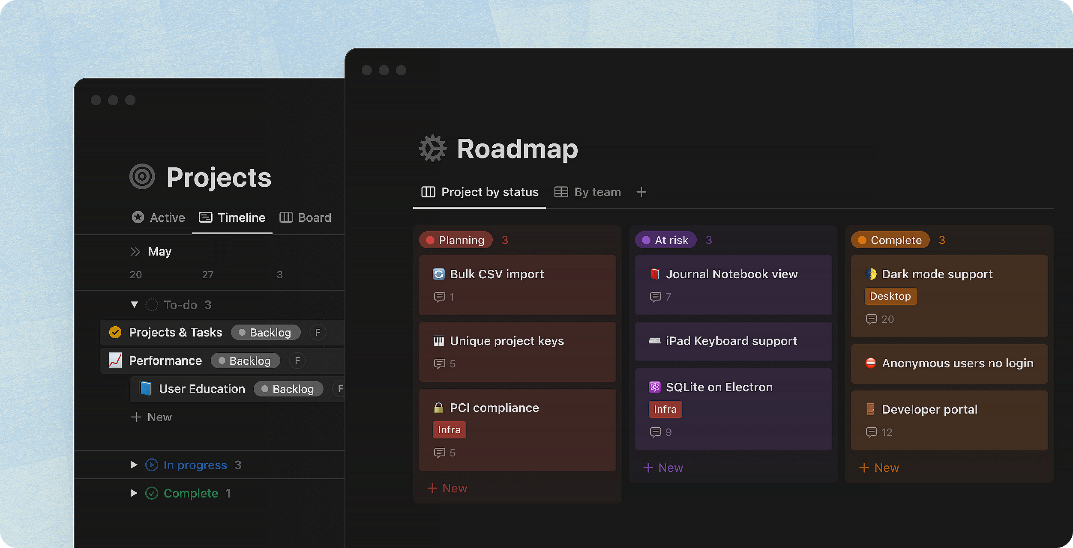
Task: Expand the Complete group arrow
Action: (x=134, y=493)
